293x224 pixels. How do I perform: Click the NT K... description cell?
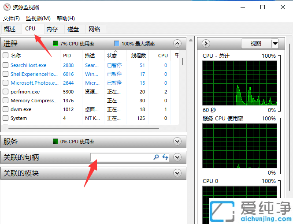93,118
